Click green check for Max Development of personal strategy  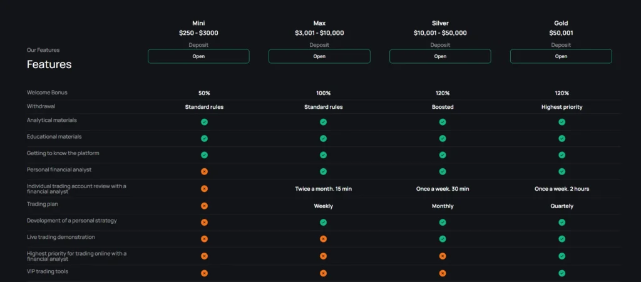(323, 222)
